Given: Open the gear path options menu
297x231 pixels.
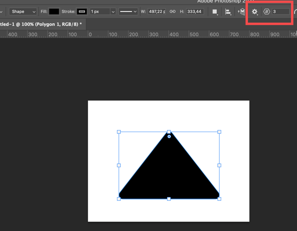Looking at the screenshot, I should pos(255,12).
